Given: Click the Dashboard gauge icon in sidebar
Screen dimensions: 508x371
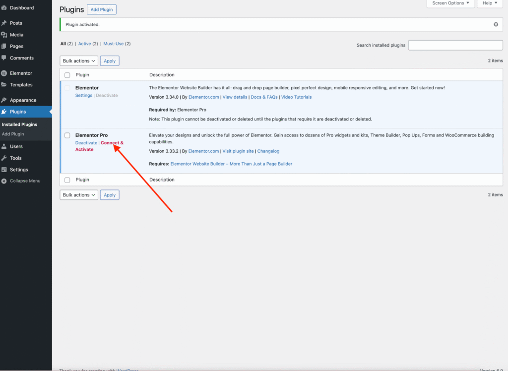Looking at the screenshot, I should click(4, 8).
